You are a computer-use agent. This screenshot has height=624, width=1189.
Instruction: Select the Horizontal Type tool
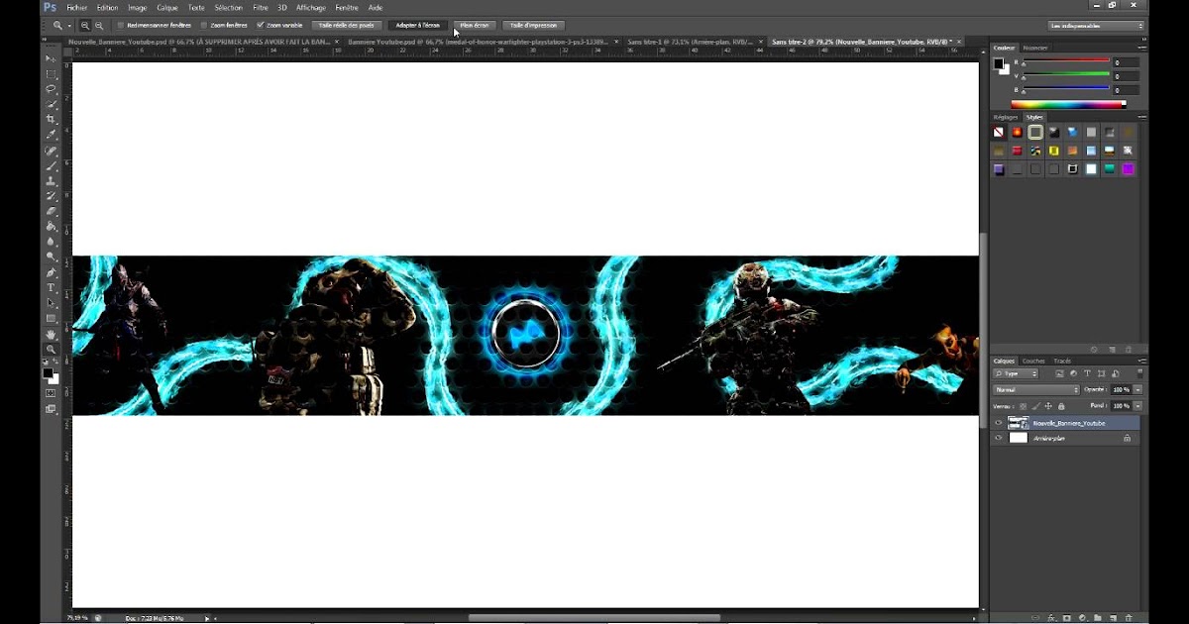click(x=52, y=288)
